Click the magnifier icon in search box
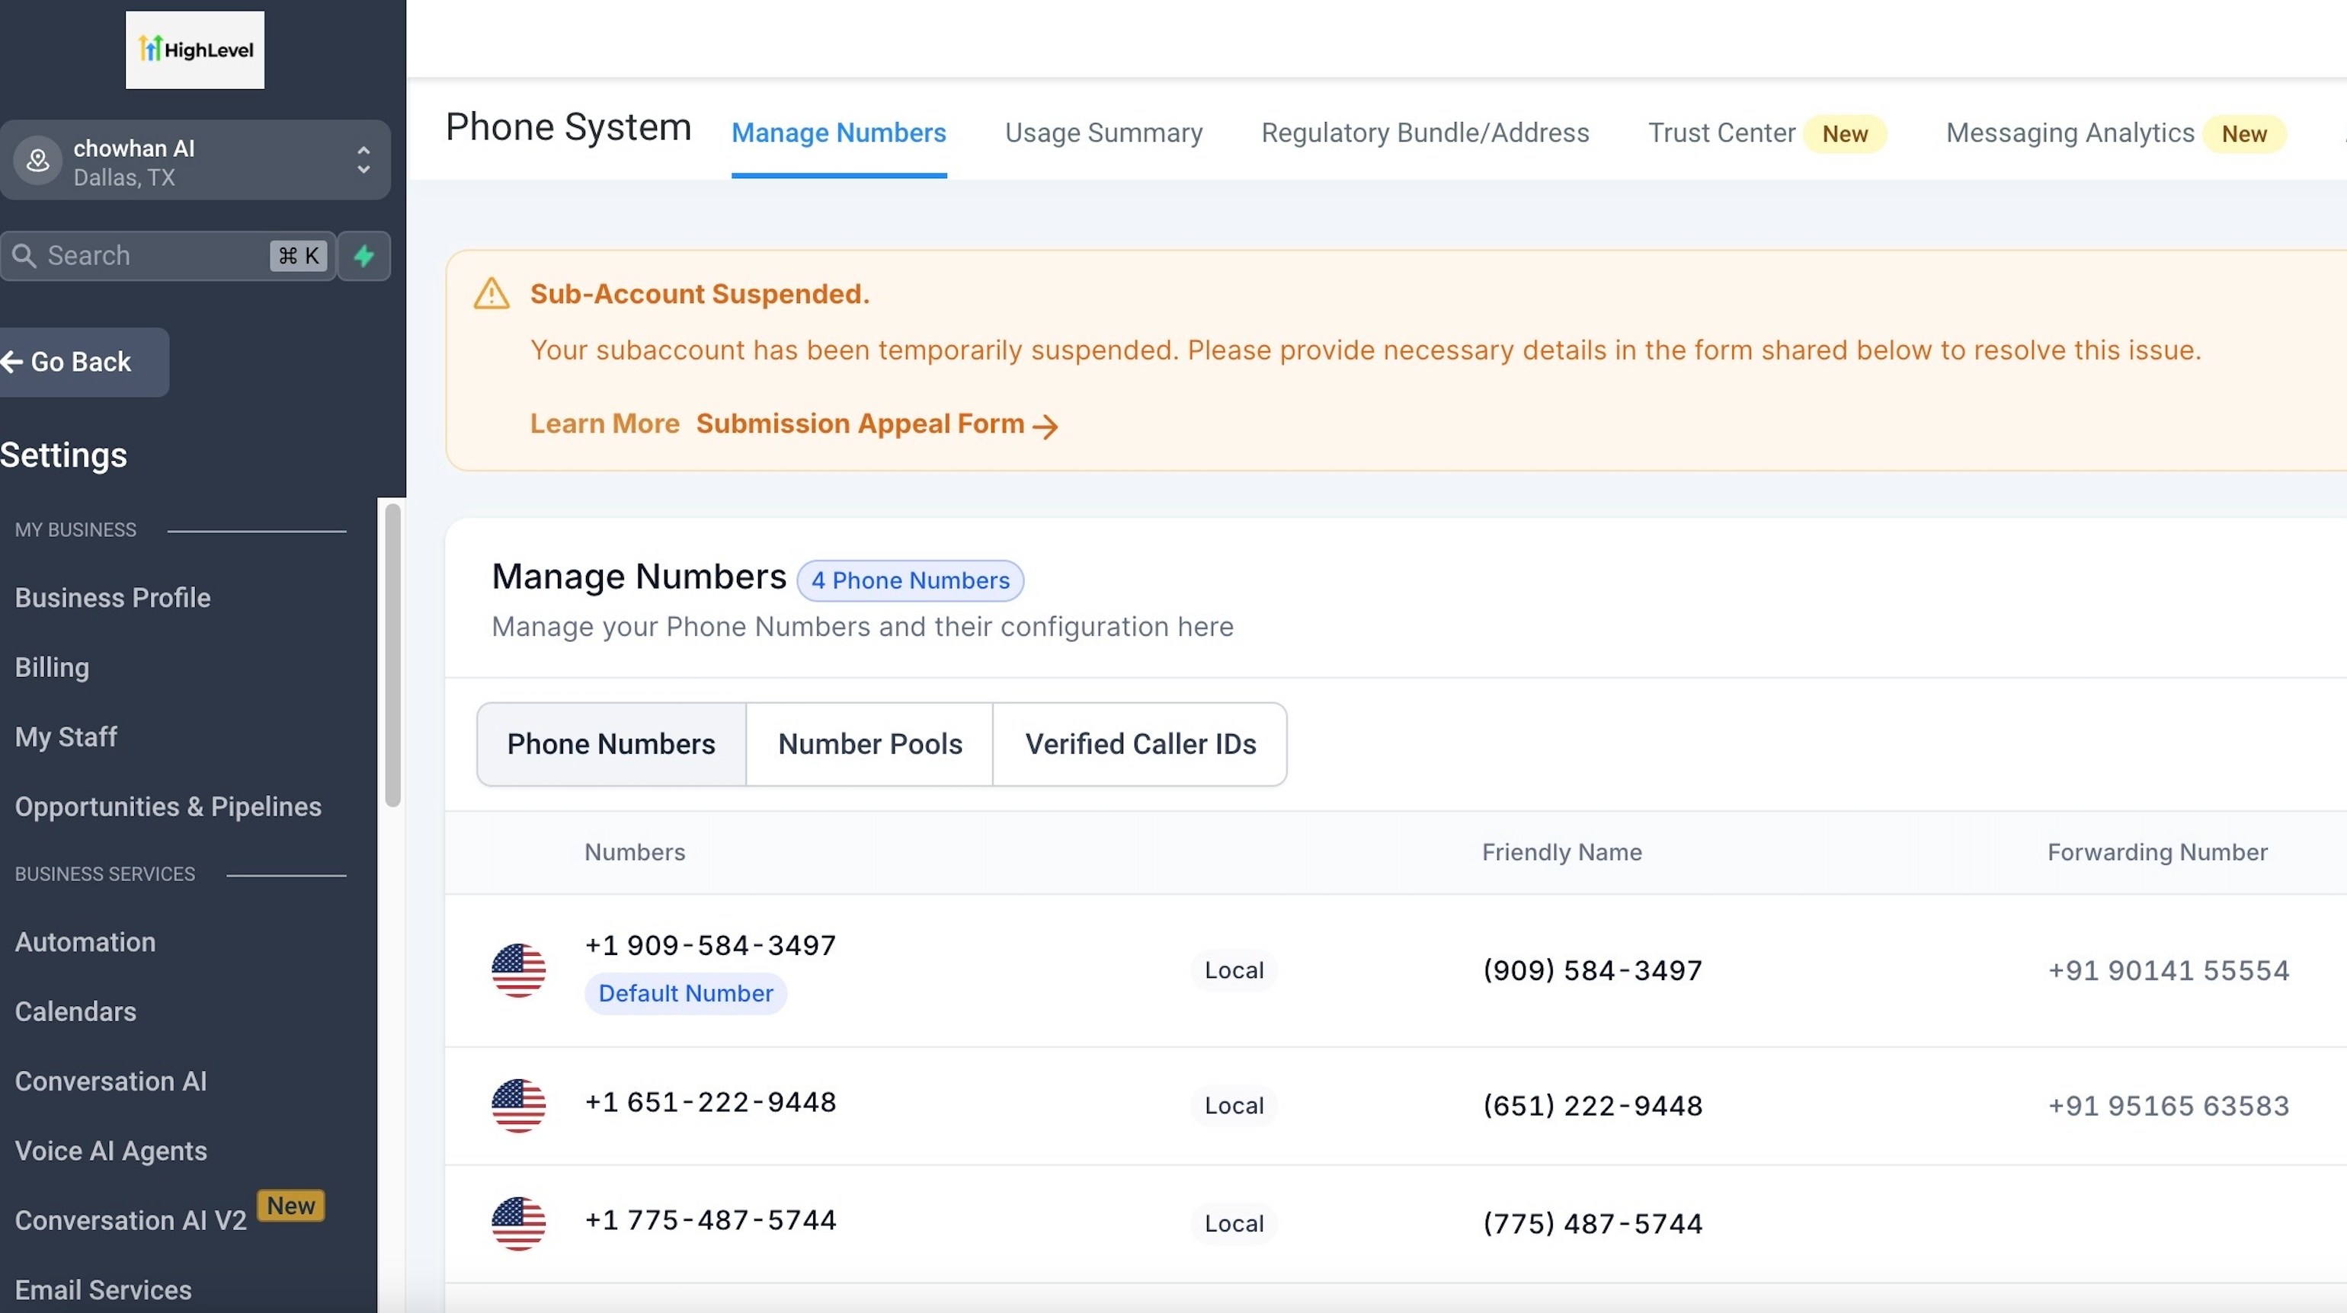 tap(24, 256)
